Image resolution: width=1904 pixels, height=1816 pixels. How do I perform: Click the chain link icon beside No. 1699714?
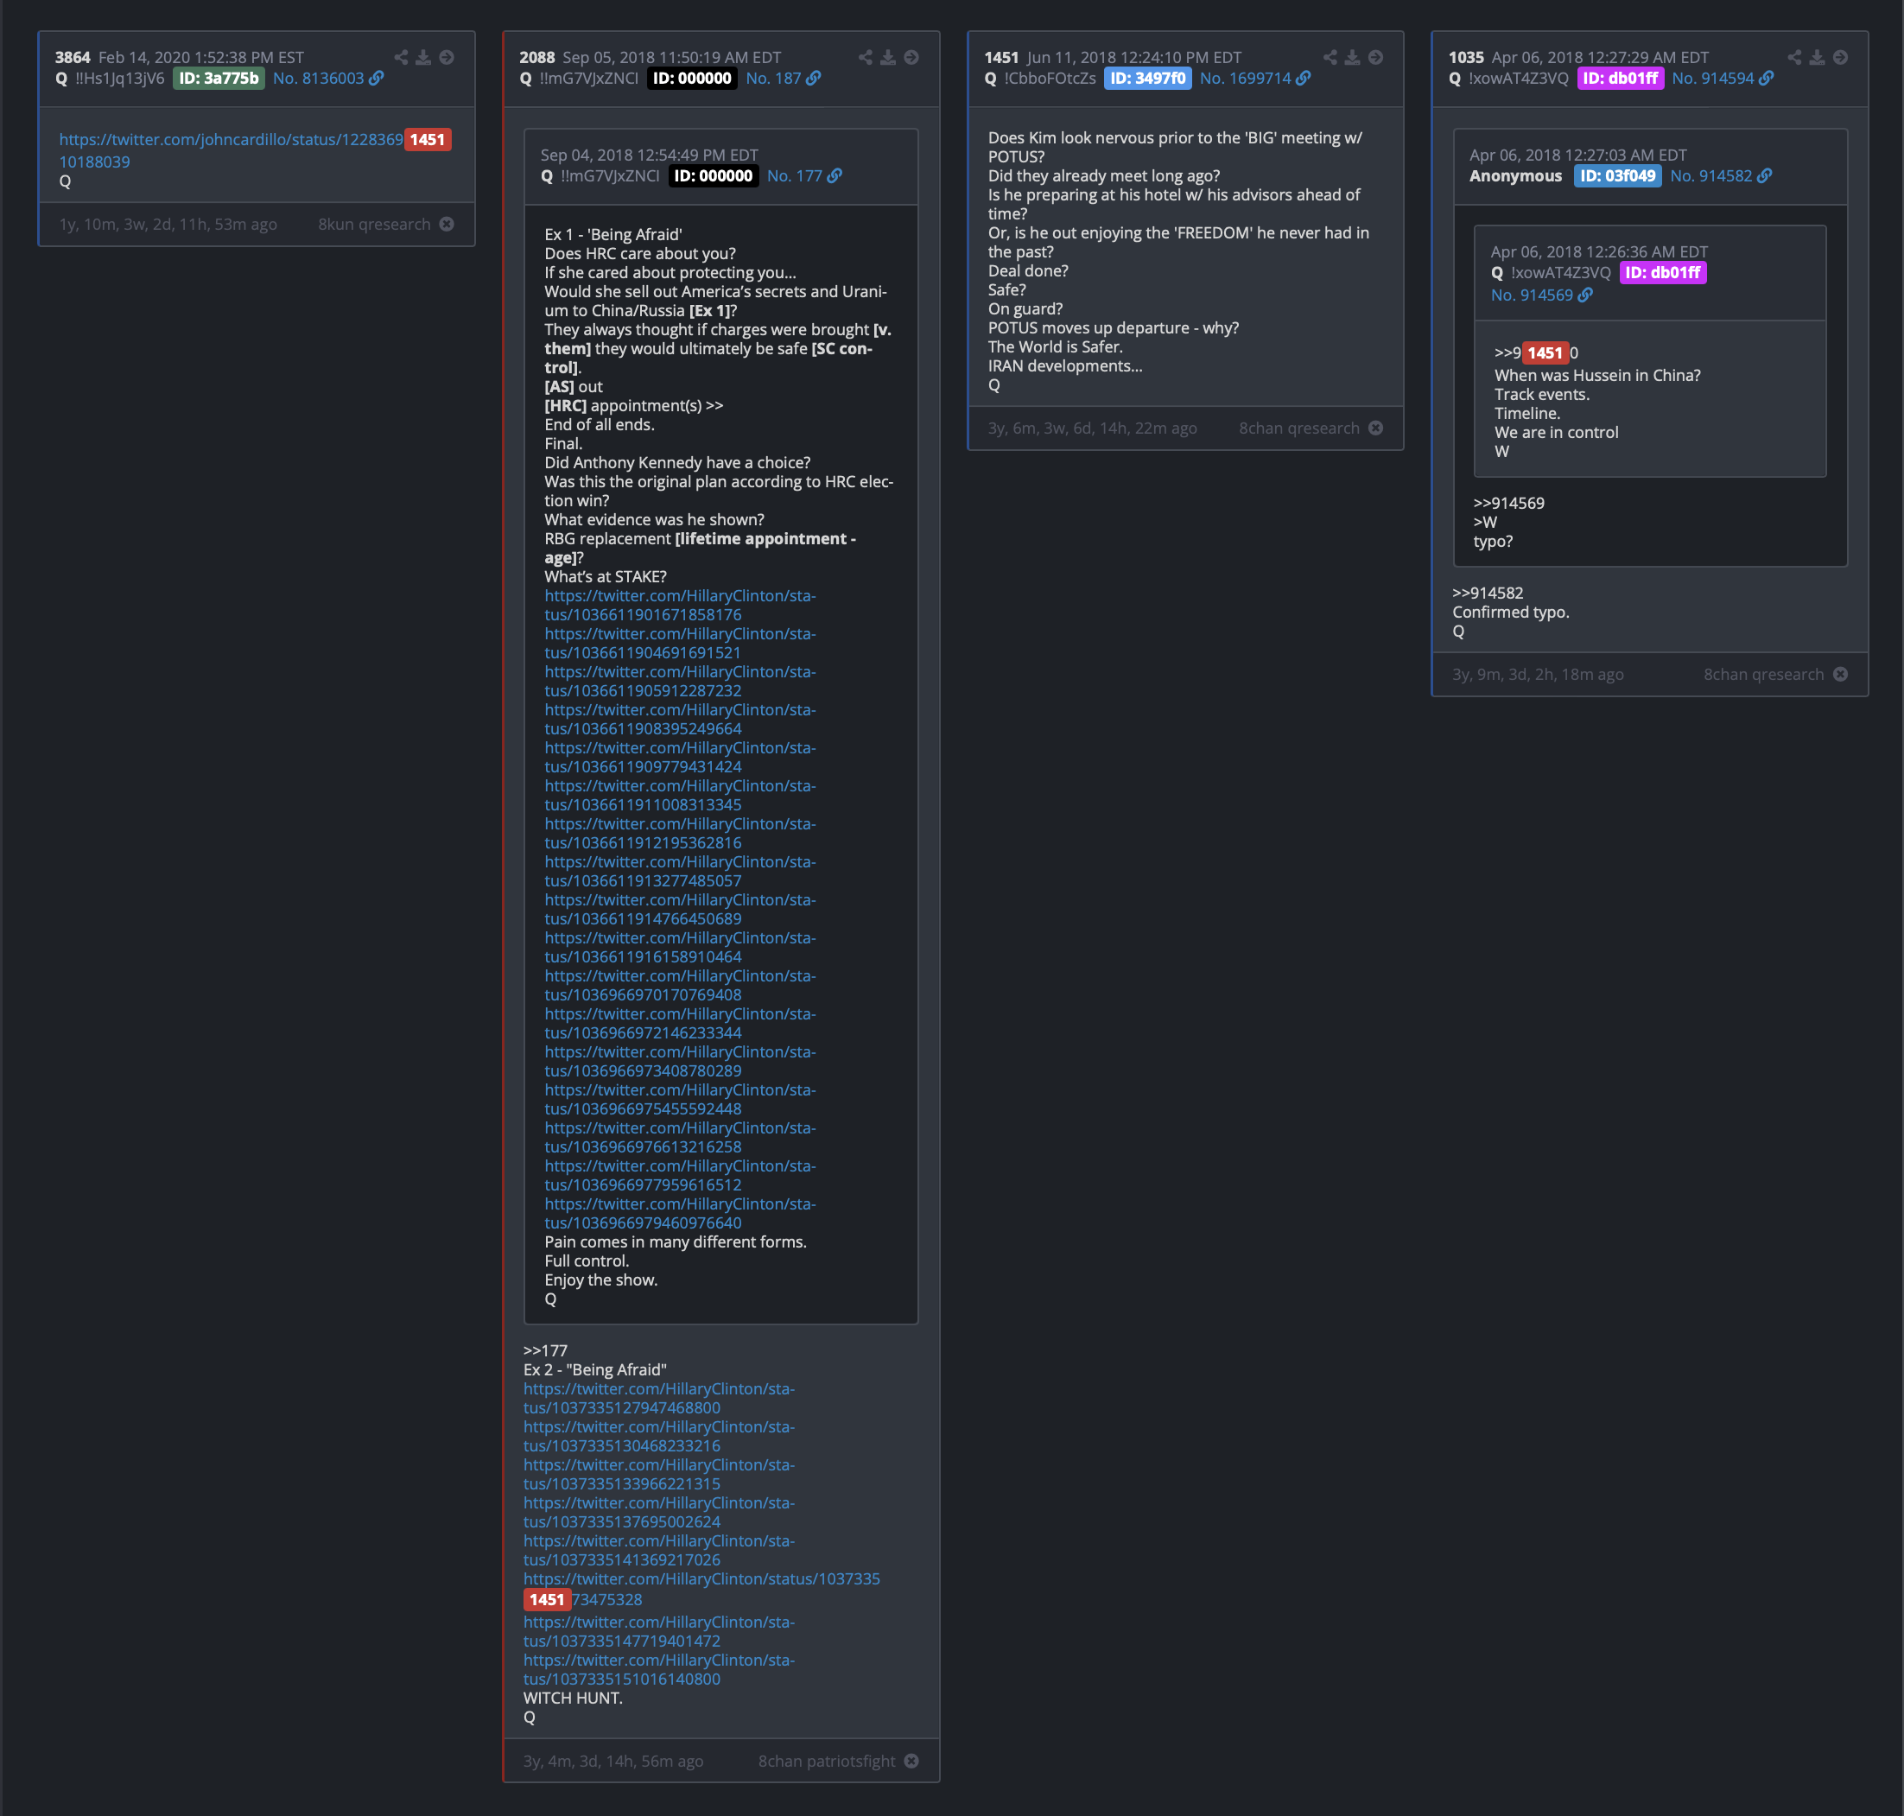(1304, 79)
